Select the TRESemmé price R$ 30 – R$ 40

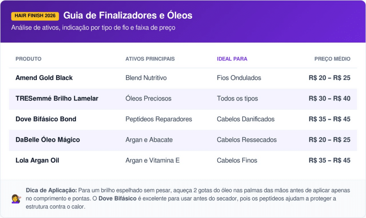click(330, 99)
